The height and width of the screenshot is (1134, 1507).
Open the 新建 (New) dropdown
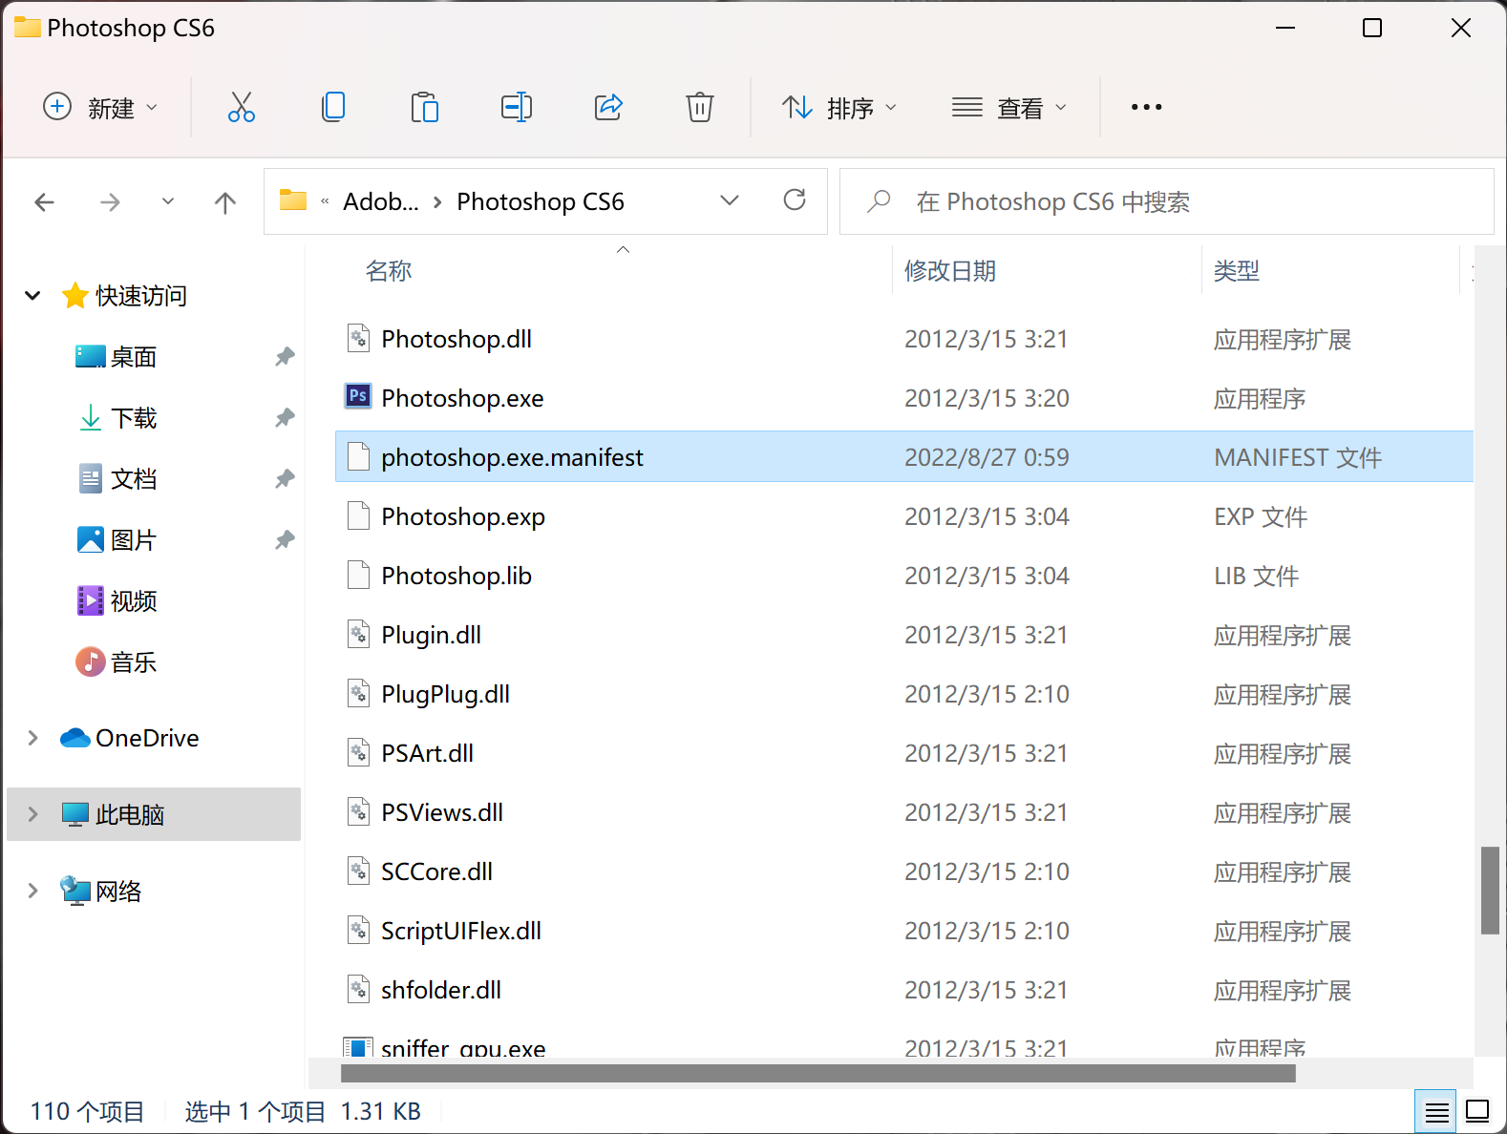pyautogui.click(x=100, y=107)
